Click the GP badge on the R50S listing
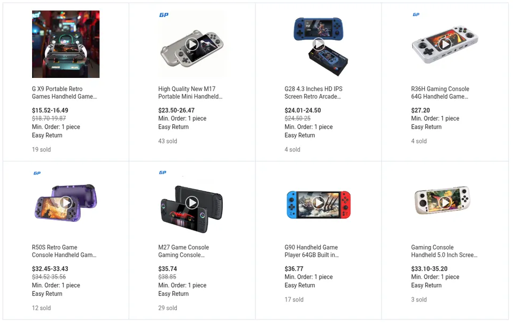 pyautogui.click(x=37, y=172)
